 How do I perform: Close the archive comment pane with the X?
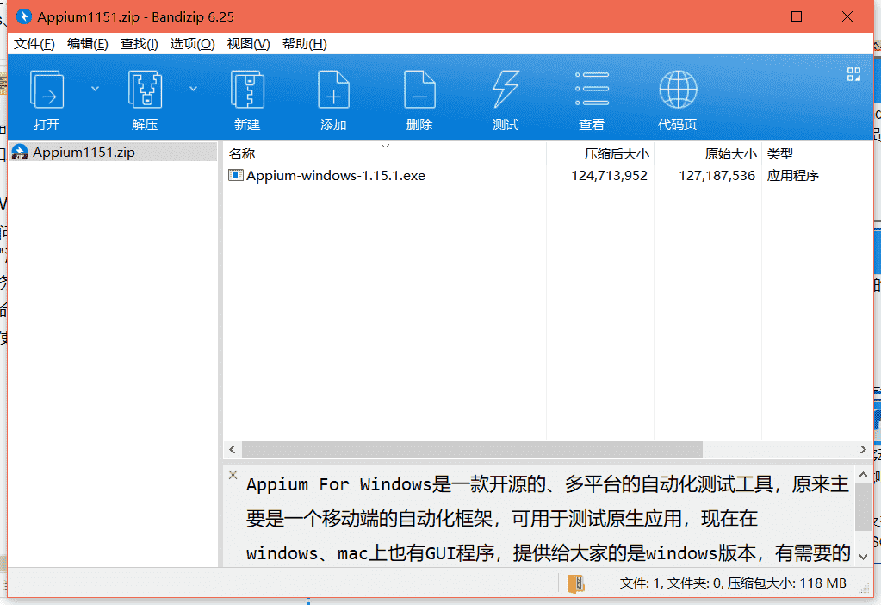tap(233, 475)
